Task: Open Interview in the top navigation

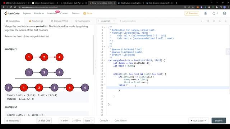Action: click(x=52, y=13)
